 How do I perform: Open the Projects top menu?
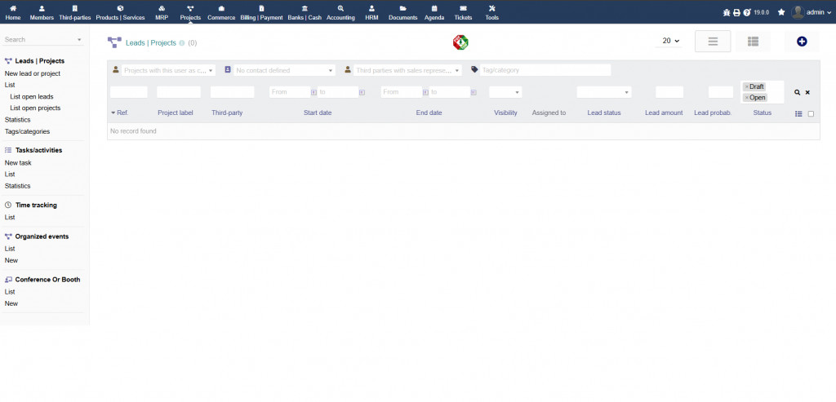[x=190, y=12]
